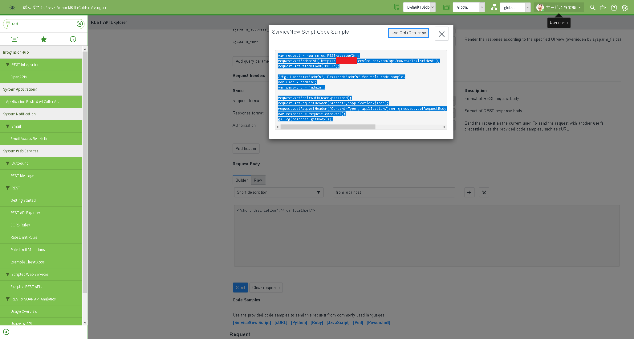
Task: Open System Settings gear icon
Action: 624,7
